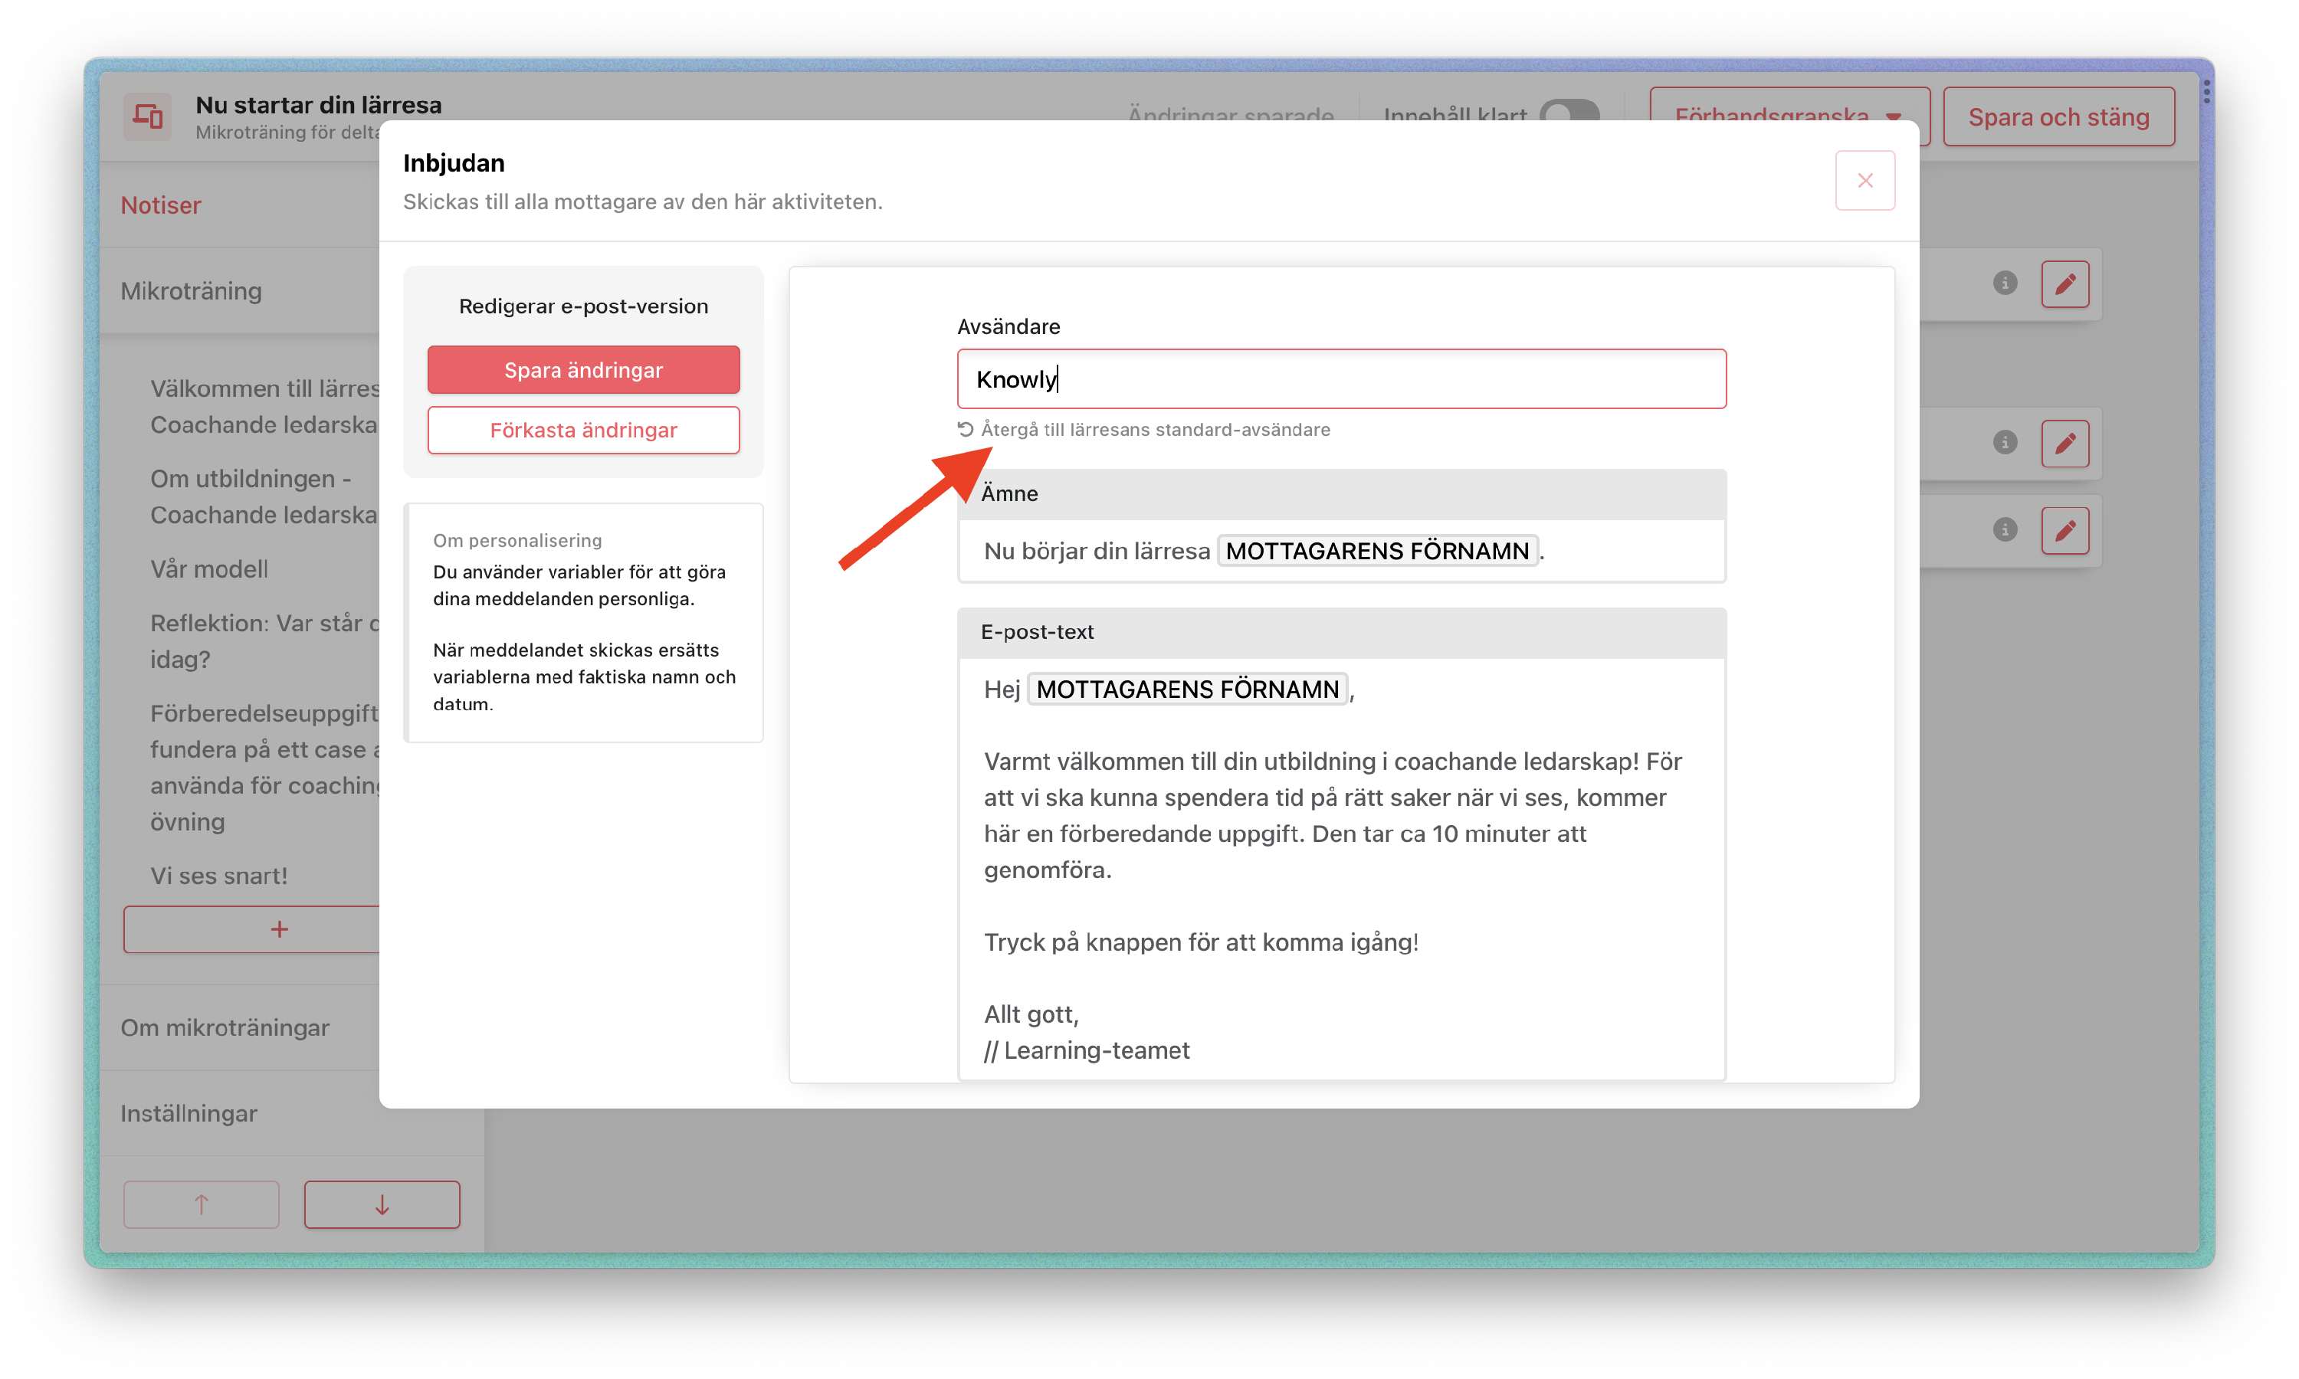Select the Mikroträning section

point(192,291)
